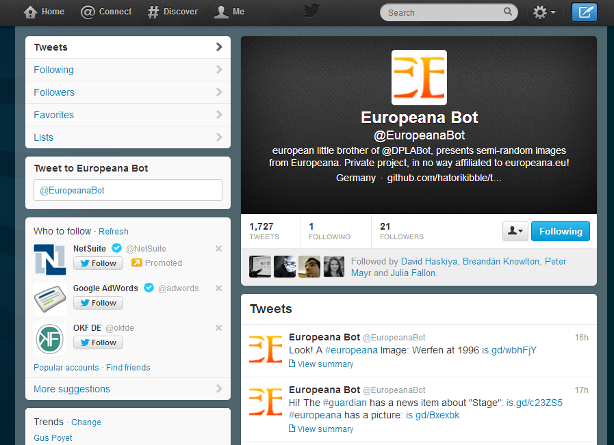Viewport: 614px width, 445px height.
Task: Open the Home tab
Action: point(44,12)
